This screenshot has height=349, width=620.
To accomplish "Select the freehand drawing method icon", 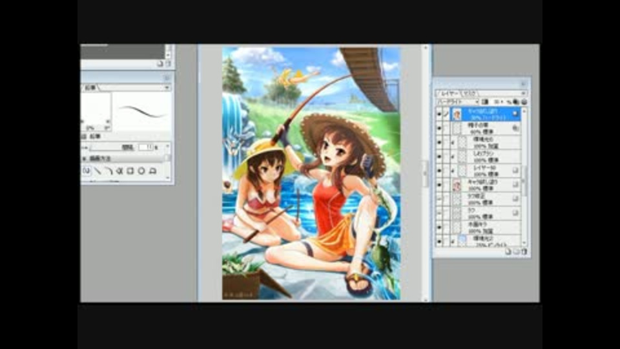I will click(87, 171).
